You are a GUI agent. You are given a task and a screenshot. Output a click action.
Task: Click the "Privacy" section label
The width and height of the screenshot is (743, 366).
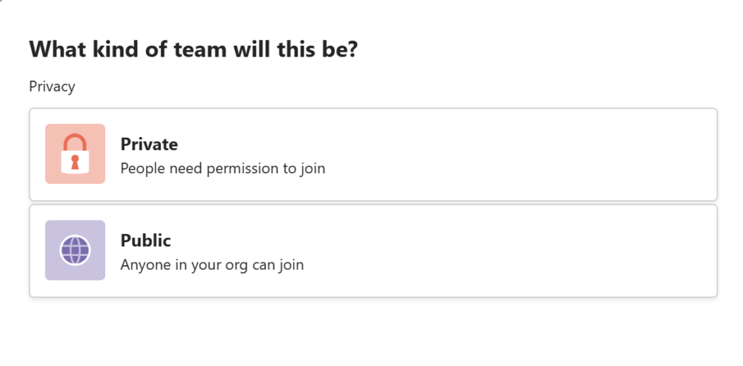(x=52, y=87)
